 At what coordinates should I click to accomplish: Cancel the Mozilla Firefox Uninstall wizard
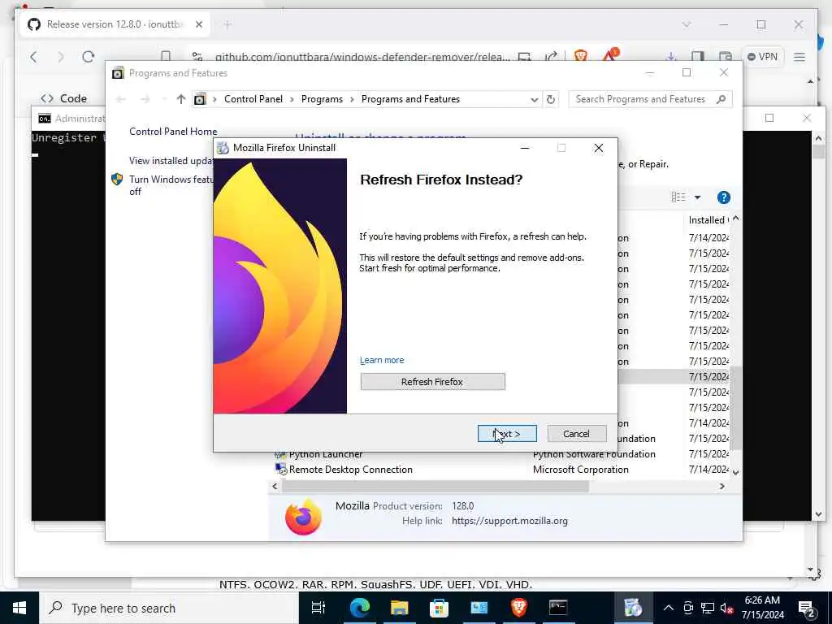tap(576, 434)
